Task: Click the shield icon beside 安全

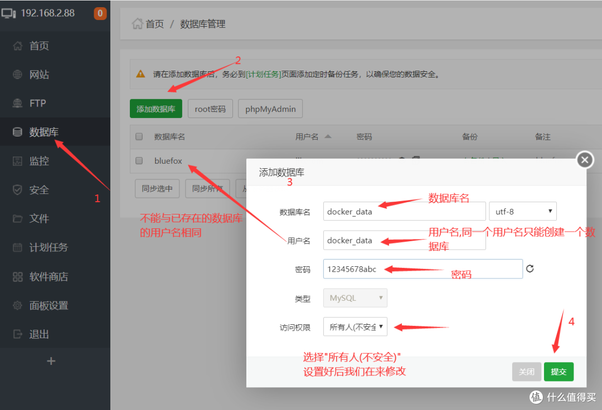Action: [18, 190]
